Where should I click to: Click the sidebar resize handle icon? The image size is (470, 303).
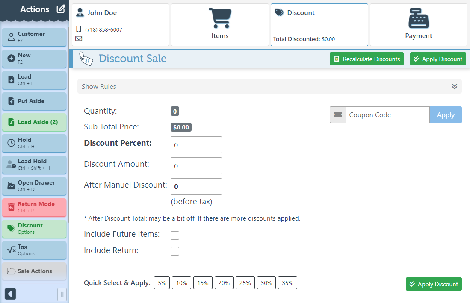(x=62, y=294)
